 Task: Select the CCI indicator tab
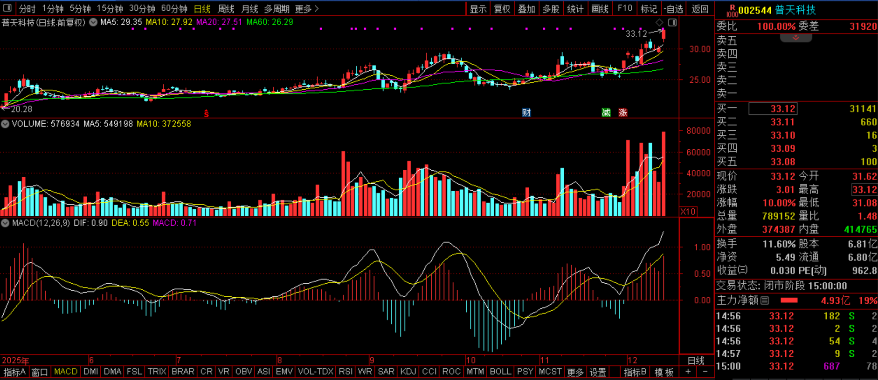(429, 372)
